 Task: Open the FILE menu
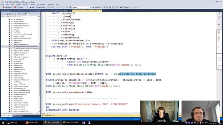pyautogui.click(x=2, y=5)
